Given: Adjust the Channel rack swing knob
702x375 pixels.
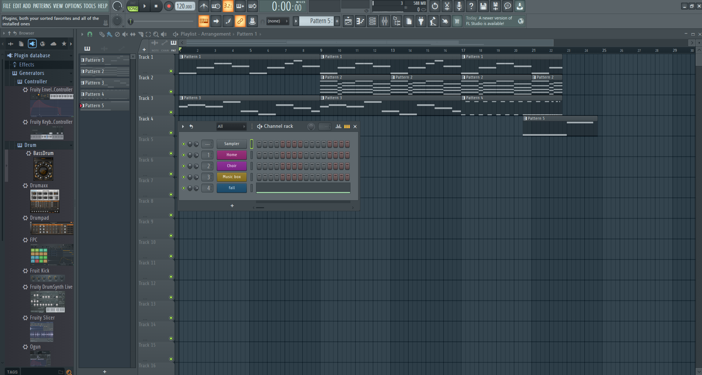Looking at the screenshot, I should [x=311, y=126].
